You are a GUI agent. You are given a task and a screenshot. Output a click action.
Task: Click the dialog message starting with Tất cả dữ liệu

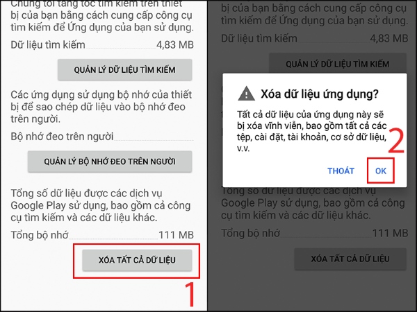311,131
